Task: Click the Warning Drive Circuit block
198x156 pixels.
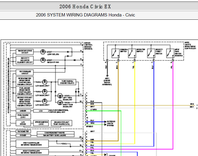Action: [x=25, y=52]
